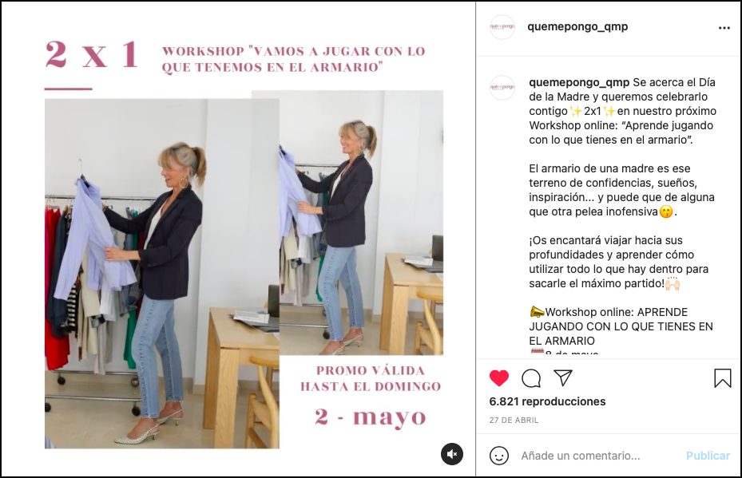Open comments with the speech bubble icon

pos(531,378)
